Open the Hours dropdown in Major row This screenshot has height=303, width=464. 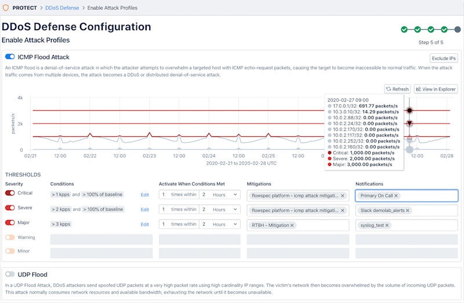(225, 224)
